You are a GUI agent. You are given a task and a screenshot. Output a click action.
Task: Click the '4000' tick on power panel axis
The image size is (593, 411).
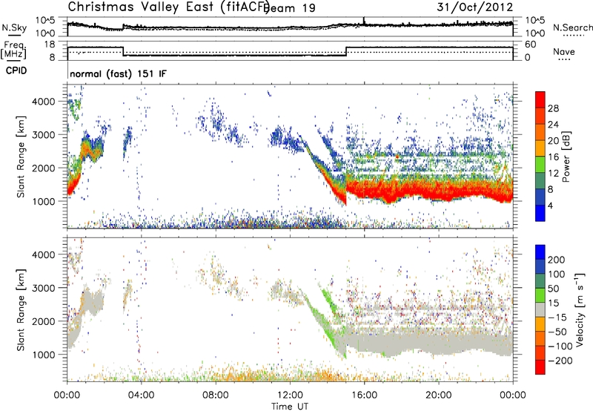click(x=43, y=102)
